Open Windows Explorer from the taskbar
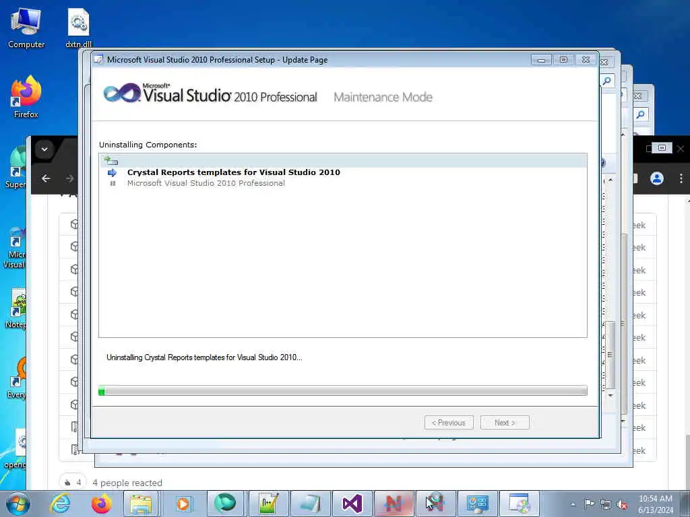 coord(141,504)
